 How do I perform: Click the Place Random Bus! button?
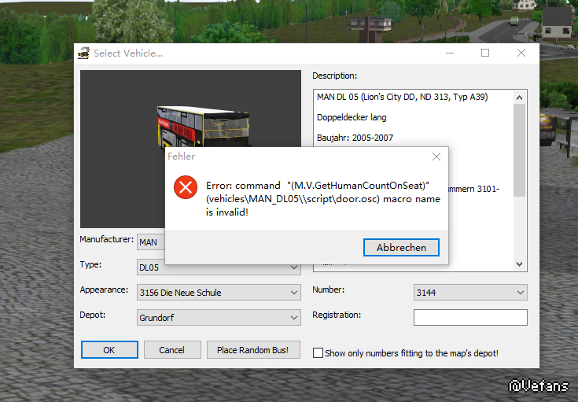253,349
